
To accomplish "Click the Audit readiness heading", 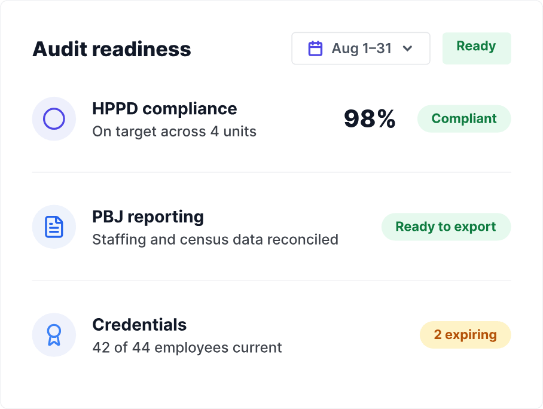I will pyautogui.click(x=111, y=49).
